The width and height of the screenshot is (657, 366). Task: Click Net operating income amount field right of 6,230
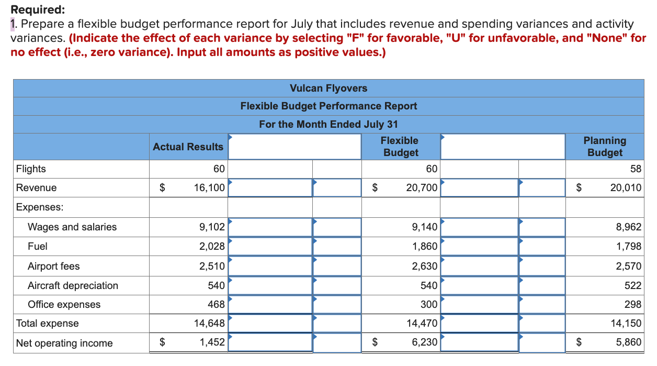[x=479, y=343]
